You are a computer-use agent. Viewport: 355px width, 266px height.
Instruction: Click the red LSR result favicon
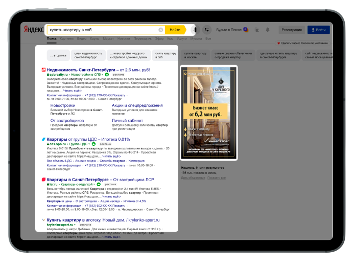pos(43,180)
